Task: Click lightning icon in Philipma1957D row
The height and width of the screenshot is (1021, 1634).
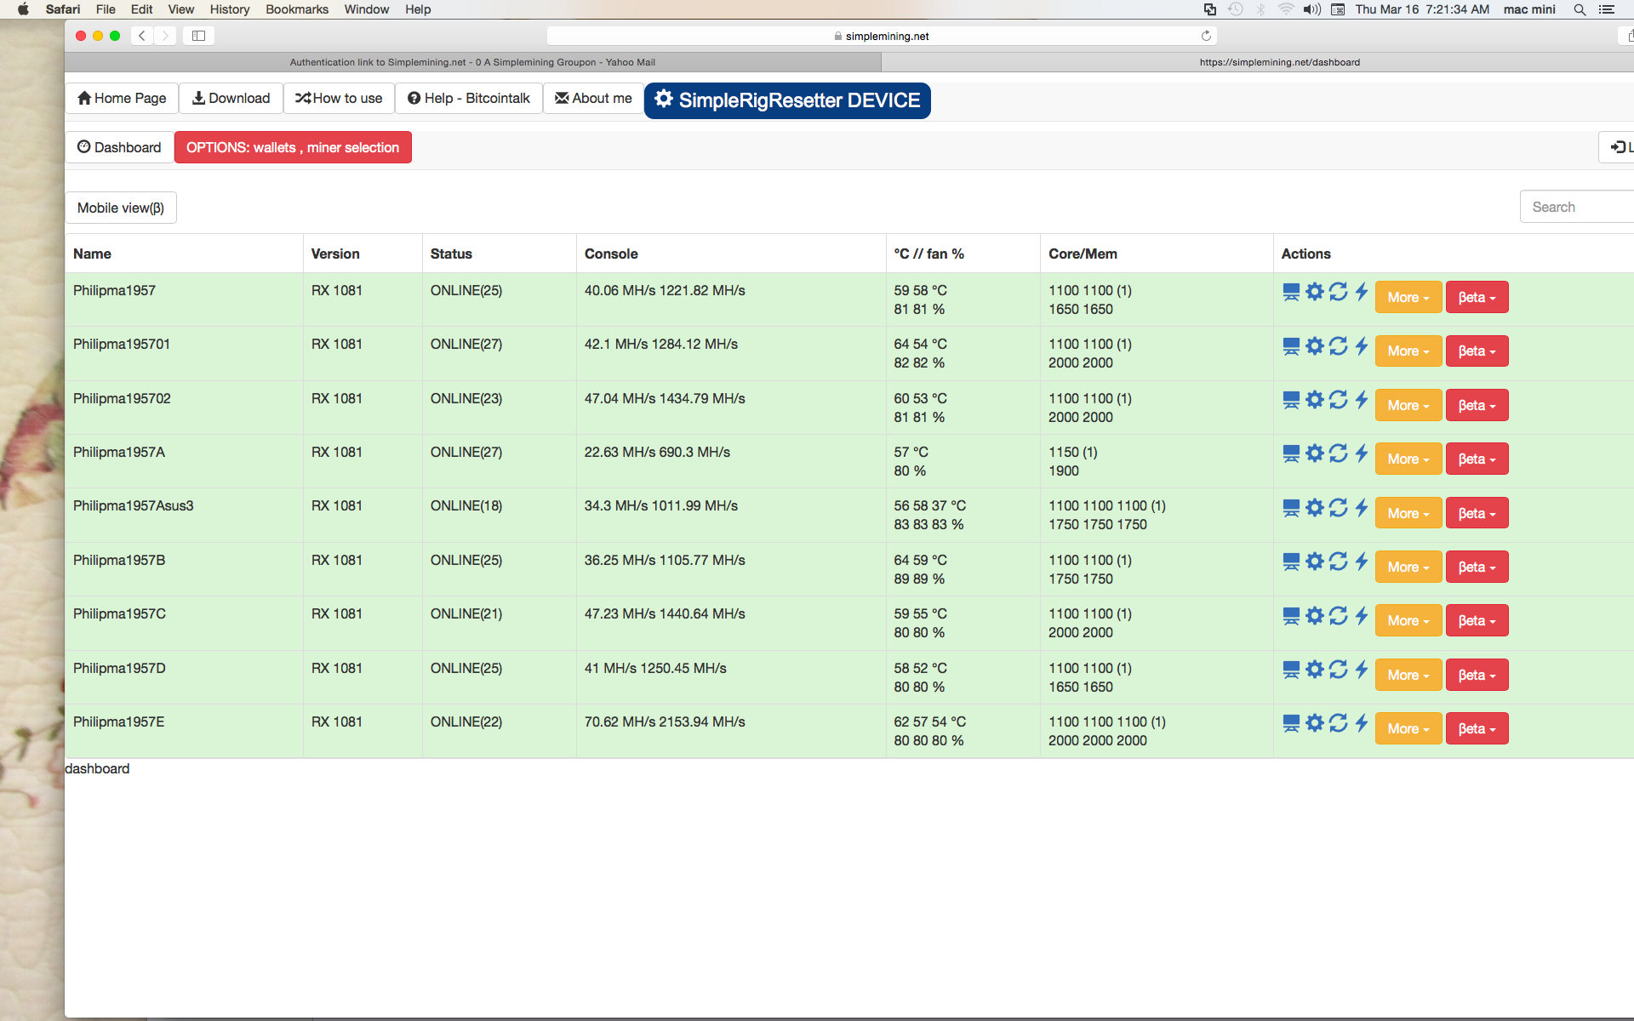Action: click(1361, 670)
